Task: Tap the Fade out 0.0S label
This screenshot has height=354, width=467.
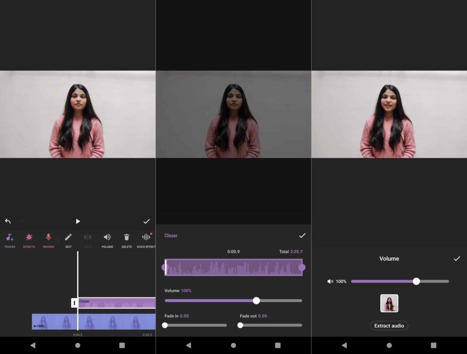Action: point(254,316)
